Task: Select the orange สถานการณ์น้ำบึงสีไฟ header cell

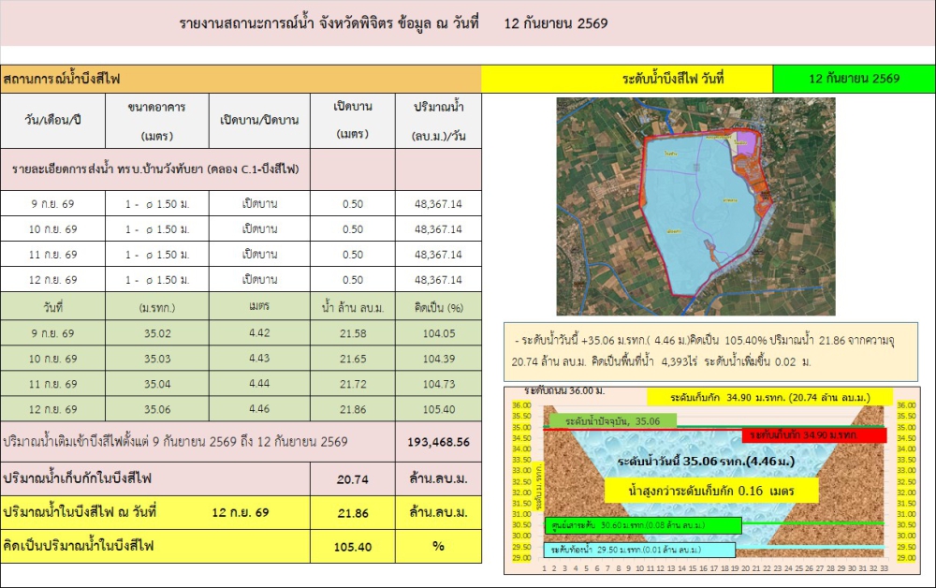Action: click(x=241, y=79)
